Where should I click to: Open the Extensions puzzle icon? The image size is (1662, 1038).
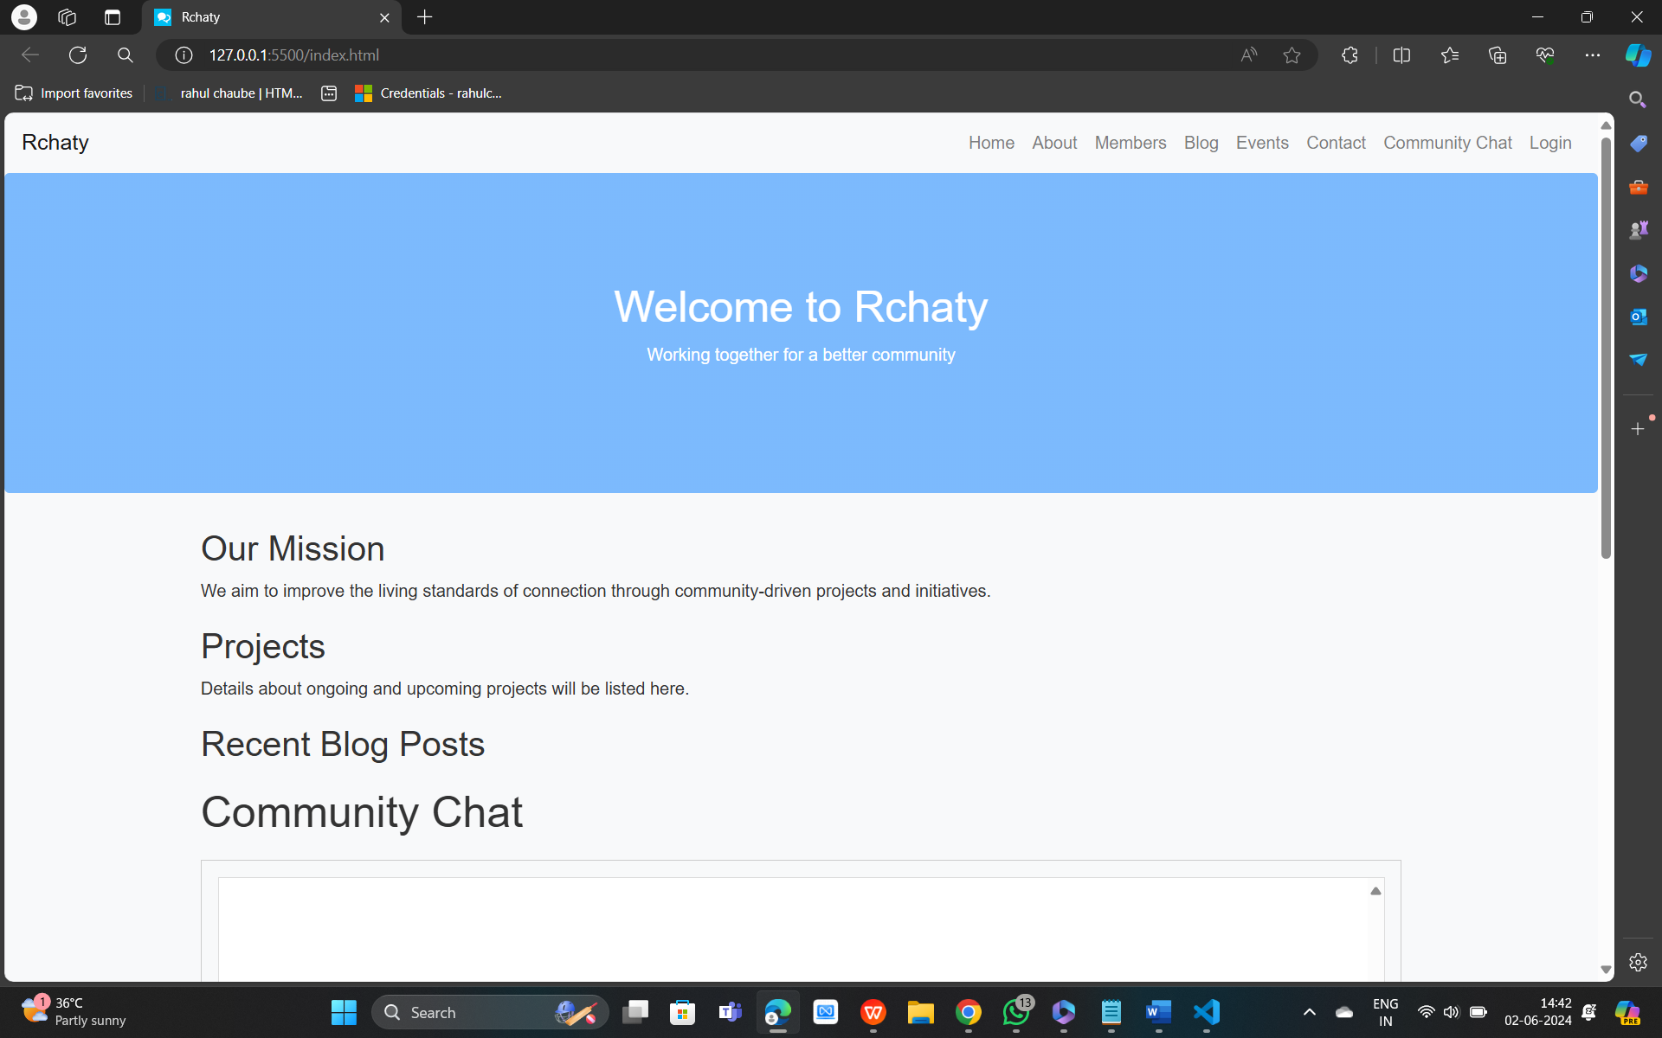(1350, 55)
